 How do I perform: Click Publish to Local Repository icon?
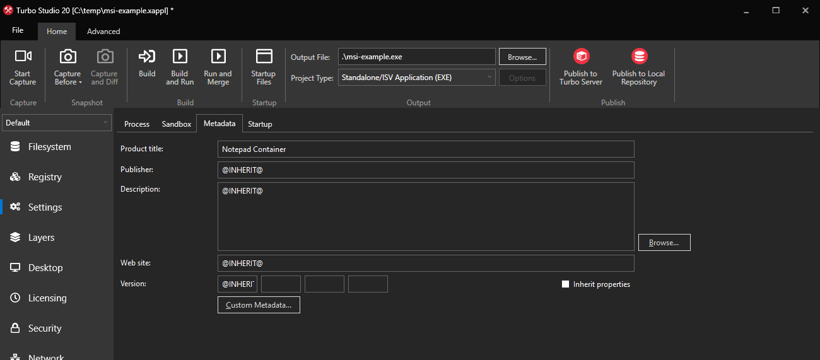638,57
